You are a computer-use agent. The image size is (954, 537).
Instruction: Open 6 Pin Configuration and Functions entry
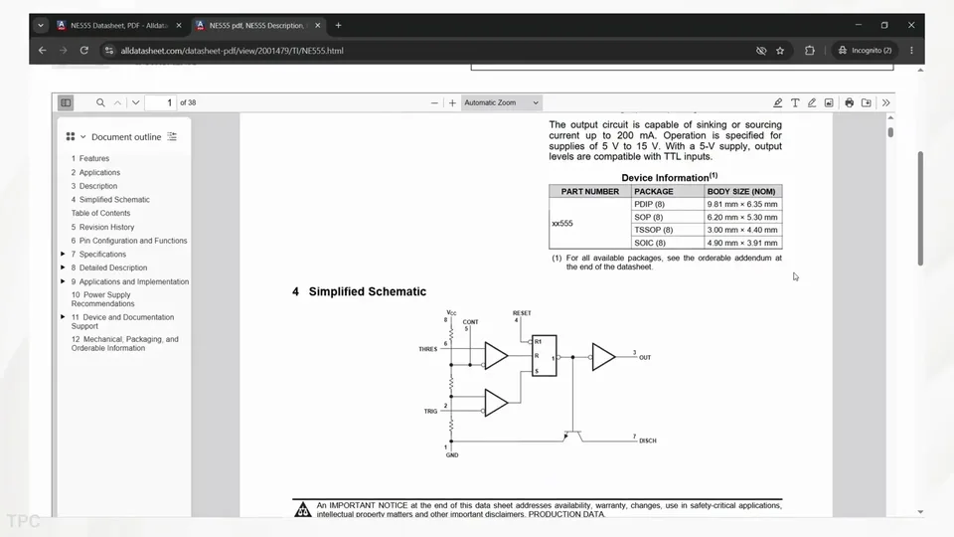129,241
